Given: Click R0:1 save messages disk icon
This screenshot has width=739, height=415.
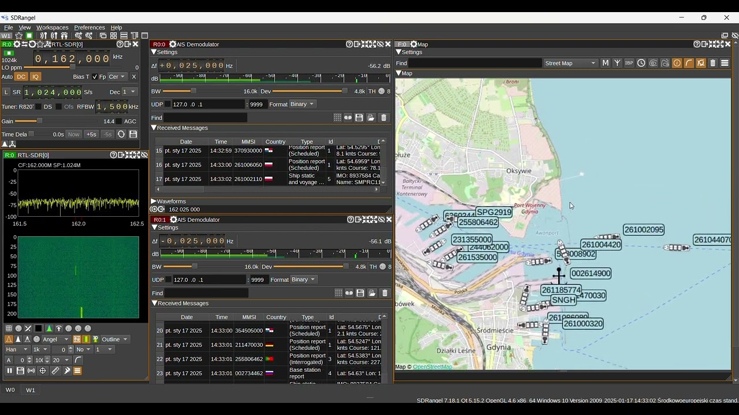Looking at the screenshot, I should (360, 293).
